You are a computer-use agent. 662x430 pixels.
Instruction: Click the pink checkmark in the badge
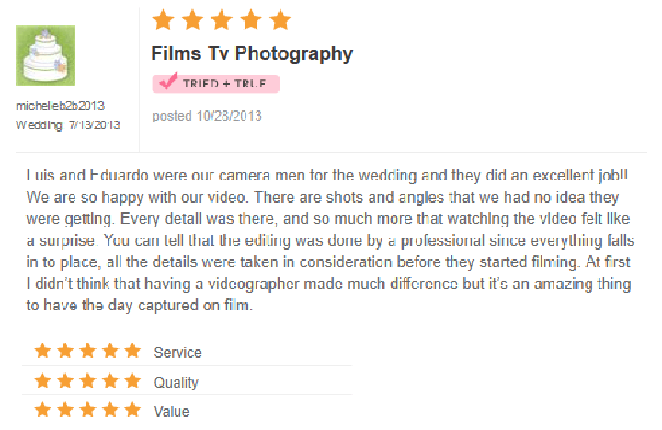pos(168,81)
